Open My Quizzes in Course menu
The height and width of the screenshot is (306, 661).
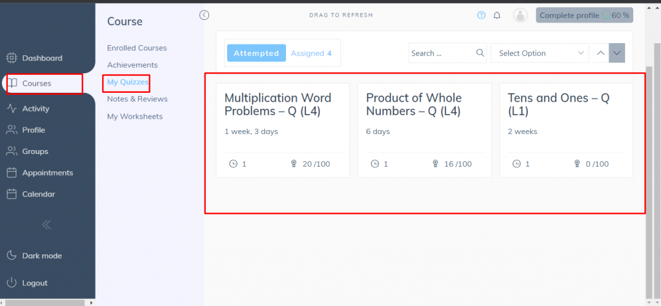128,82
